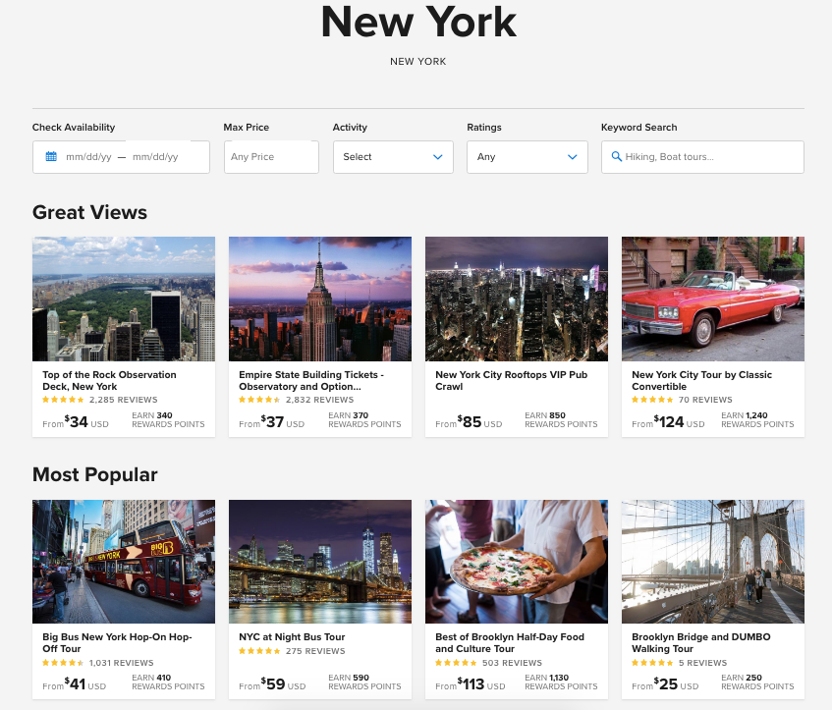Click the magnifier icon in Keyword Search
This screenshot has width=832, height=710.
click(x=616, y=156)
